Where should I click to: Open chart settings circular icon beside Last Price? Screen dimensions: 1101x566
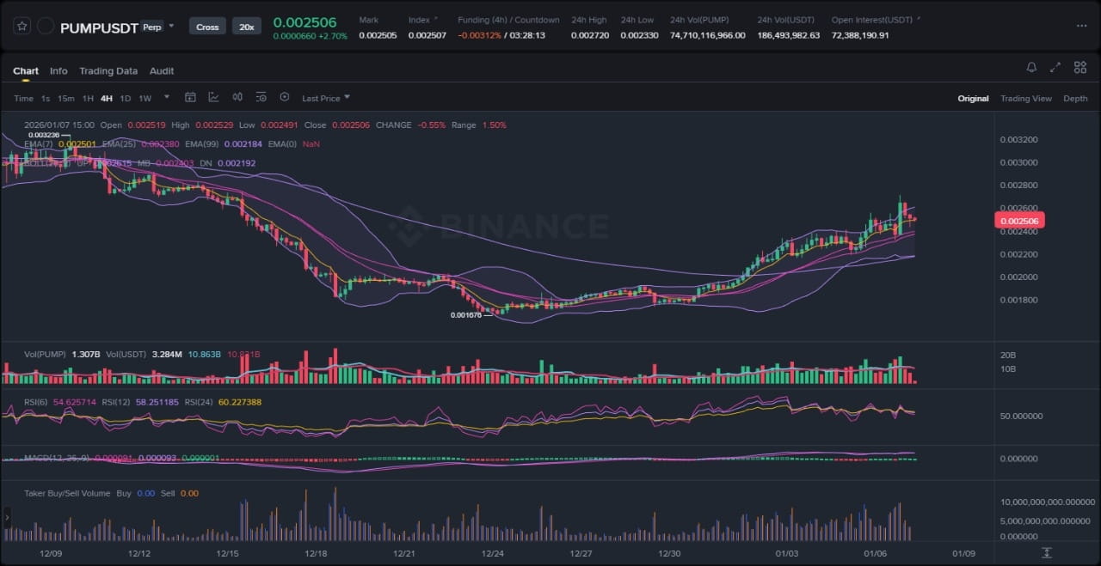(285, 98)
